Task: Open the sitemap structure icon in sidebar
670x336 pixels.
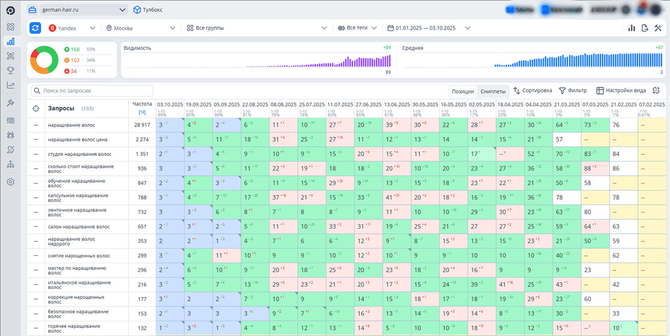Action: (x=10, y=164)
